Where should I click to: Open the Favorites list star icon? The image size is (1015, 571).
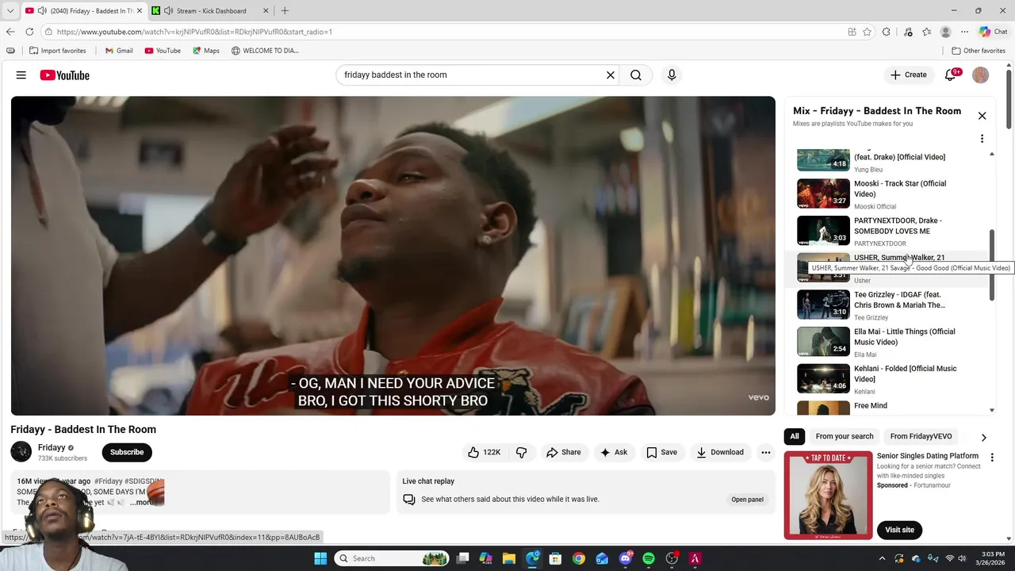926,32
